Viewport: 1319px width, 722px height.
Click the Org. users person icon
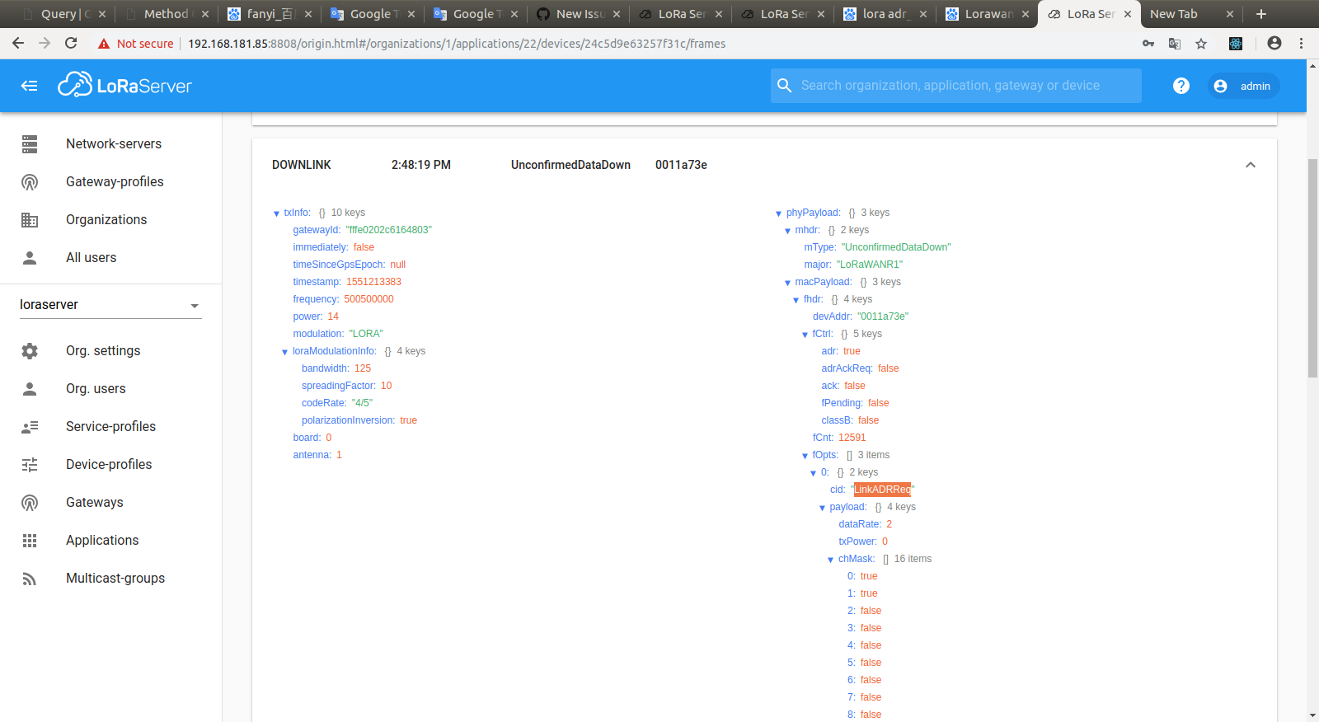(30, 389)
